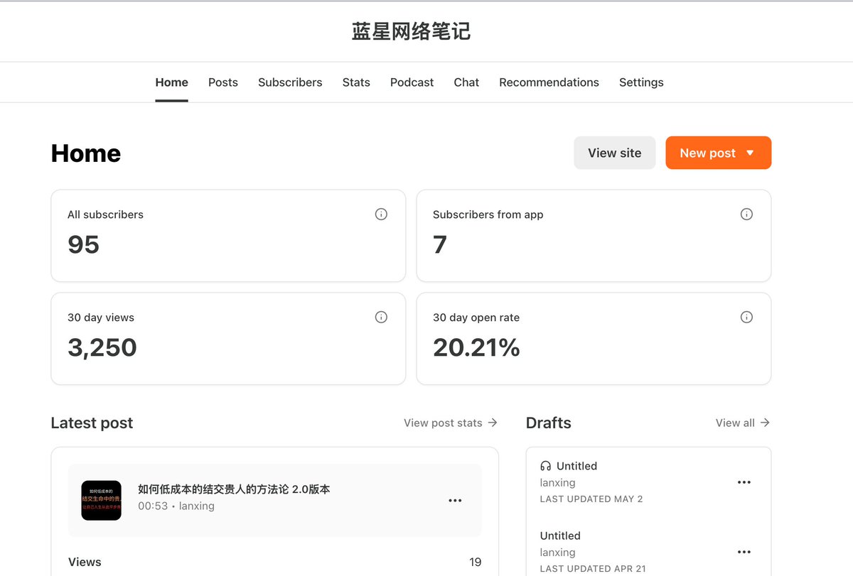Go to the Stats tab
The image size is (853, 576).
356,82
